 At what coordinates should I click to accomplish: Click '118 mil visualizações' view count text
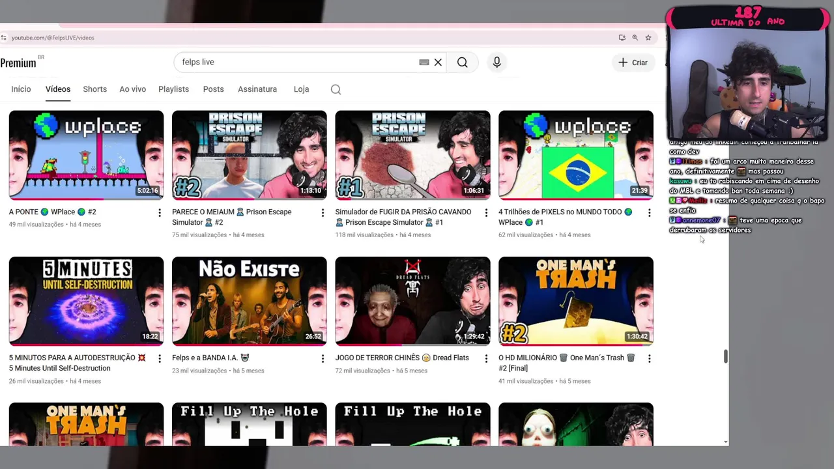(364, 235)
